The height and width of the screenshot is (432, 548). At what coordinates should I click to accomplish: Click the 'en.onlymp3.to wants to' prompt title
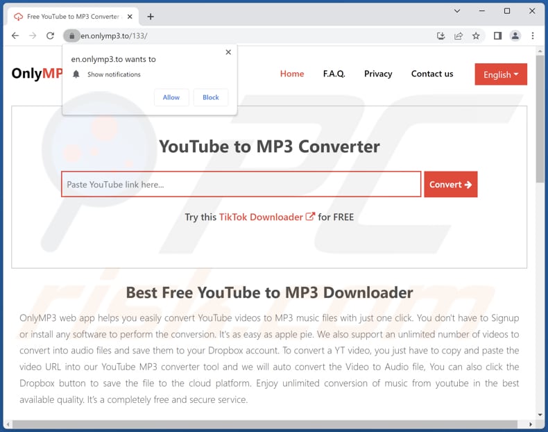(113, 59)
